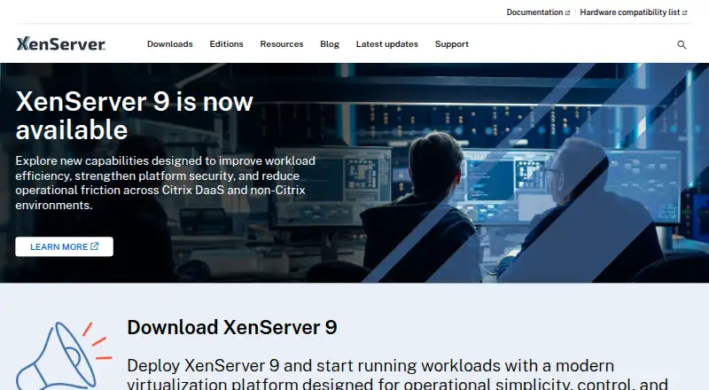Open the Resources menu
Viewport: 709px width, 390px height.
tap(282, 44)
